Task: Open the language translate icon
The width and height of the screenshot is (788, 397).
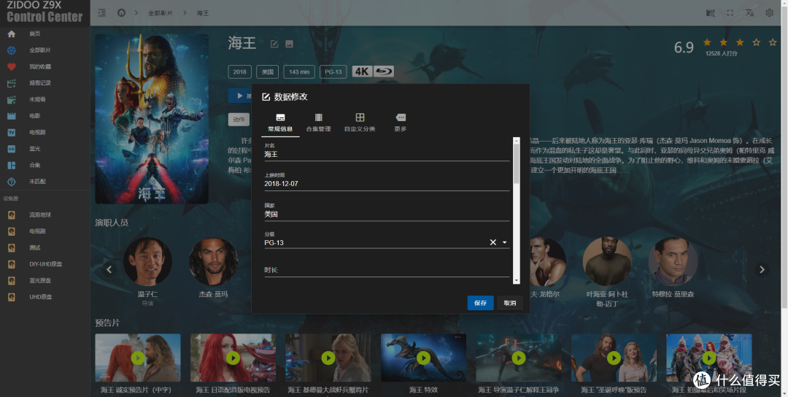Action: (750, 13)
